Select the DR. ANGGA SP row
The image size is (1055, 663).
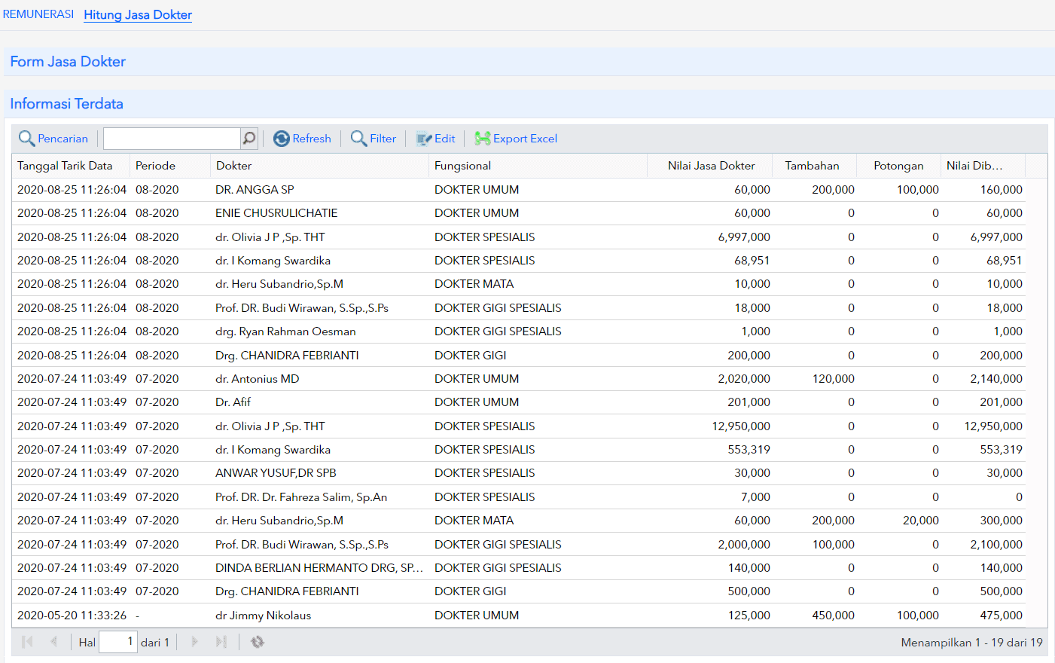pyautogui.click(x=519, y=190)
